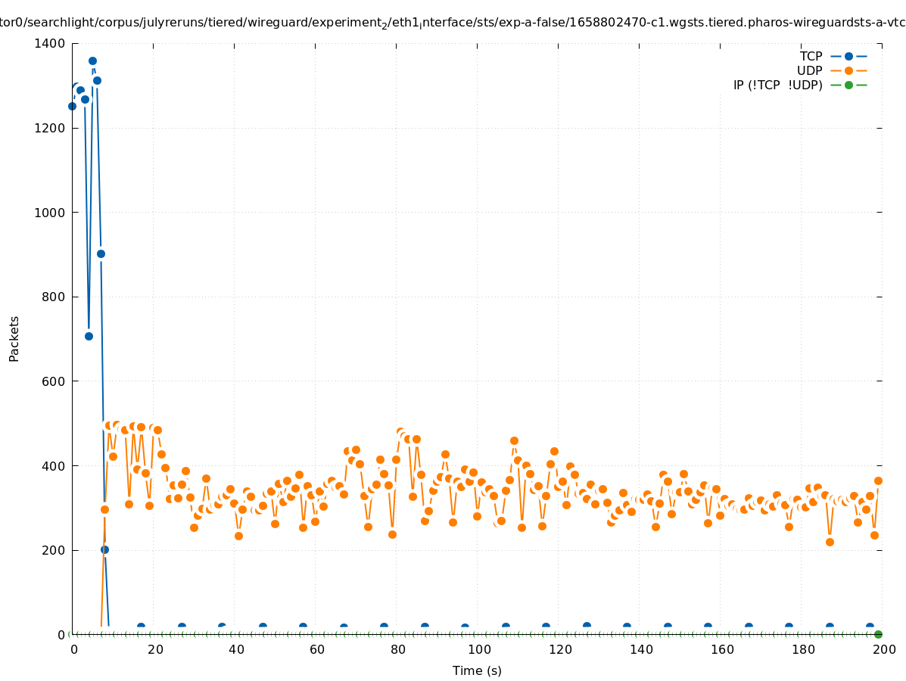906x681 pixels.
Task: Select the 200 tick on x-axis
Action: pos(885,649)
